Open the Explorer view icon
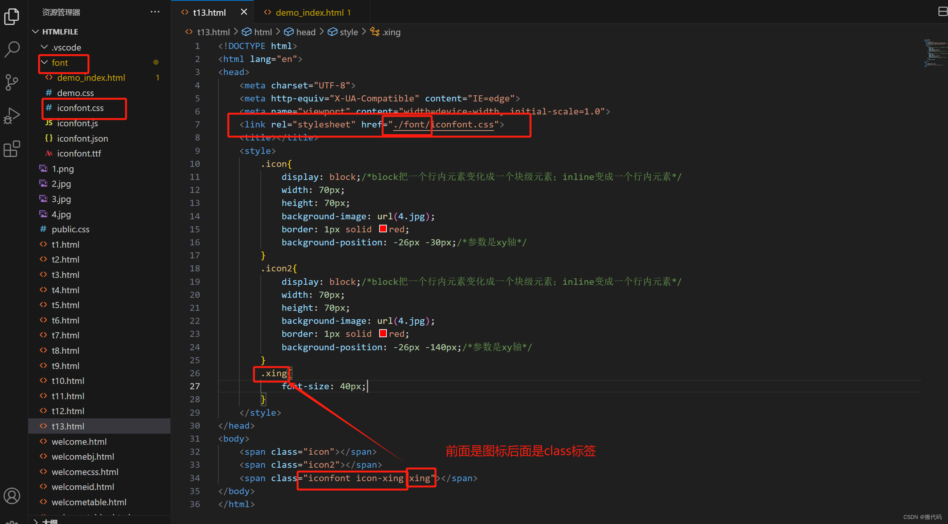 pos(12,16)
